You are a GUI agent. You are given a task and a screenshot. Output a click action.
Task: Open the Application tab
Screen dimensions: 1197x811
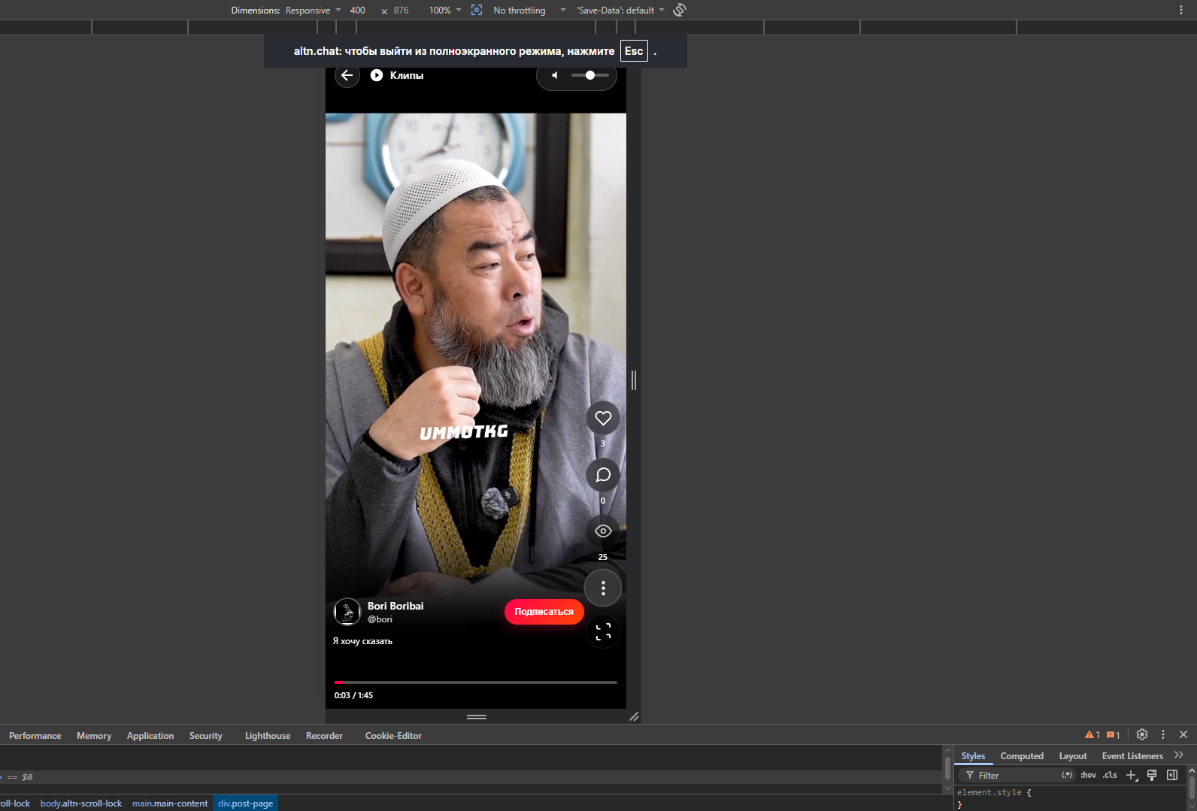(150, 736)
